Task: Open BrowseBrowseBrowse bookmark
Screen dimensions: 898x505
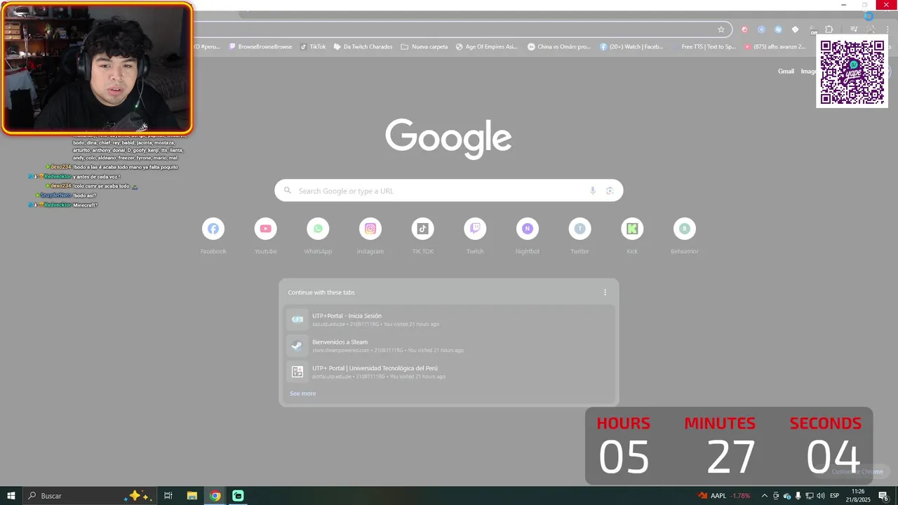Action: click(260, 47)
